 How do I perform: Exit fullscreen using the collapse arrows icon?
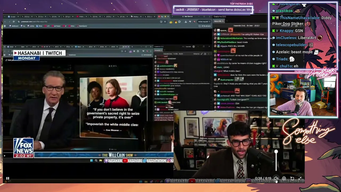[300, 178]
